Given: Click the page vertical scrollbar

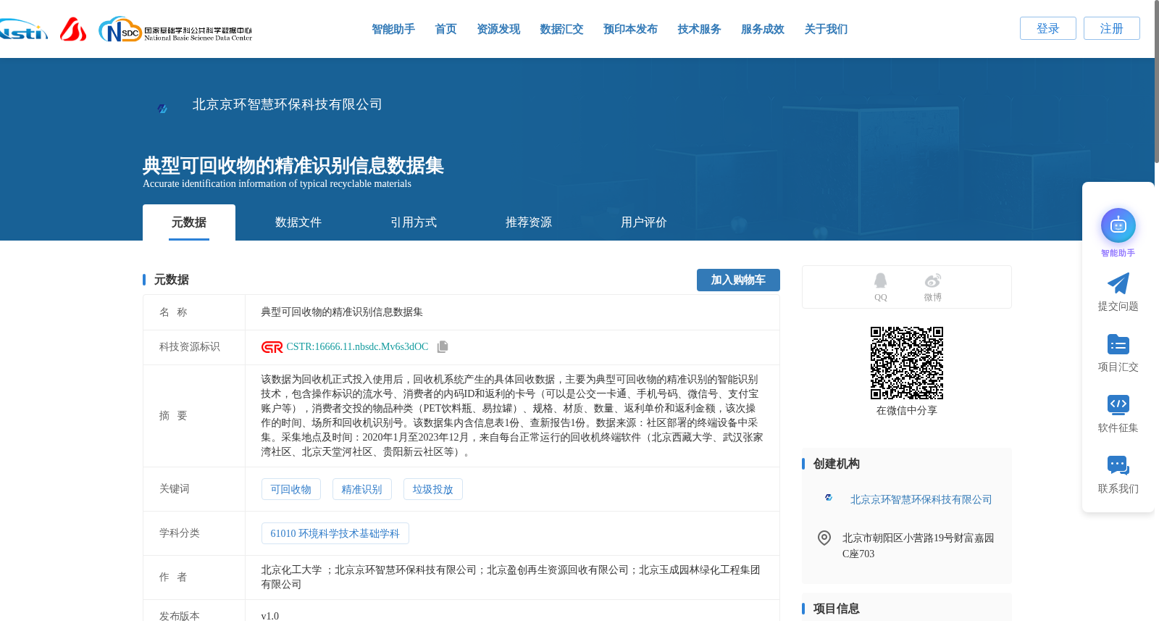Looking at the screenshot, I should point(1156,81).
